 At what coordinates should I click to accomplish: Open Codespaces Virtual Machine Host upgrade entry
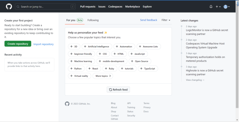tap(205, 46)
